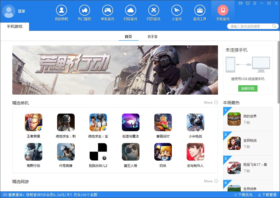Open More for 精选网游
Image resolution: width=280 pixels, height=198 pixels.
(211, 181)
